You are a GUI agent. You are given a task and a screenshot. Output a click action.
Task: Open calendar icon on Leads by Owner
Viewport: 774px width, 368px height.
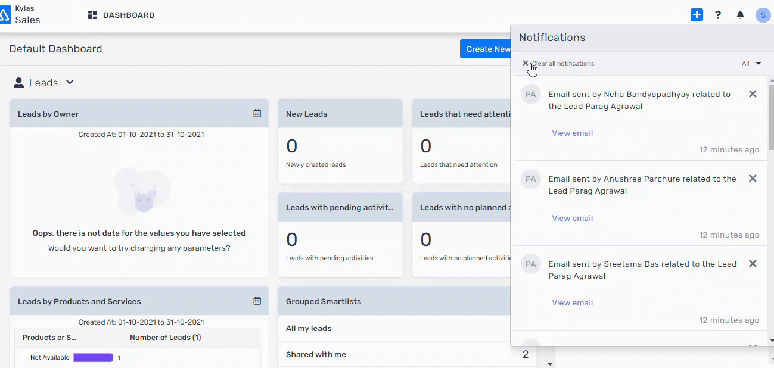pyautogui.click(x=257, y=113)
